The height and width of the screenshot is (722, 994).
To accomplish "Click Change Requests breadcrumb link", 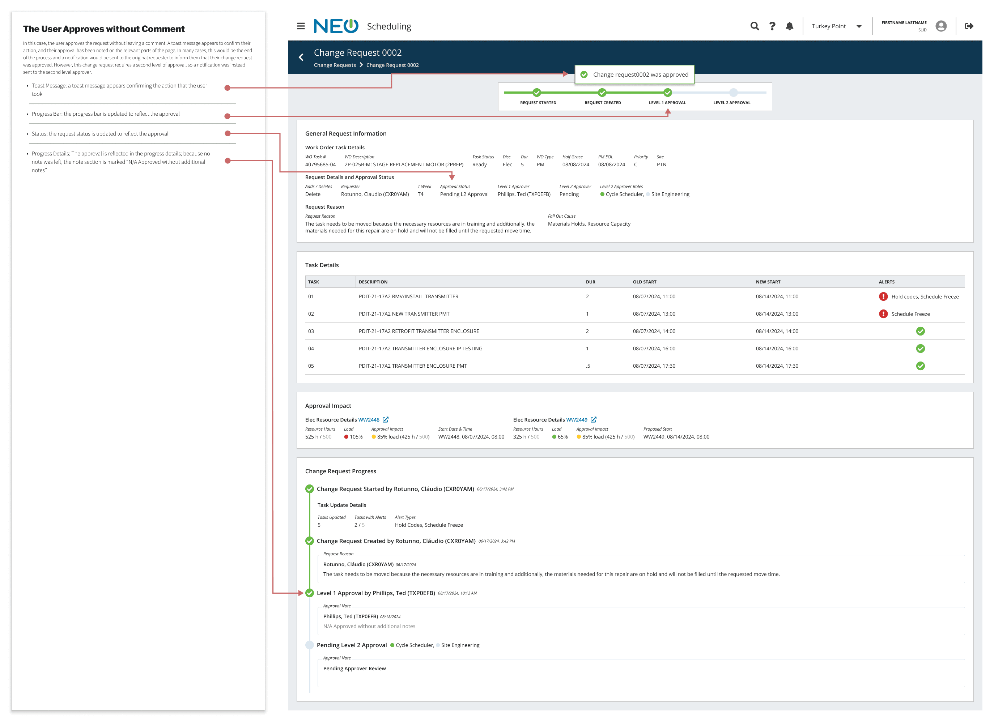I will 334,65.
